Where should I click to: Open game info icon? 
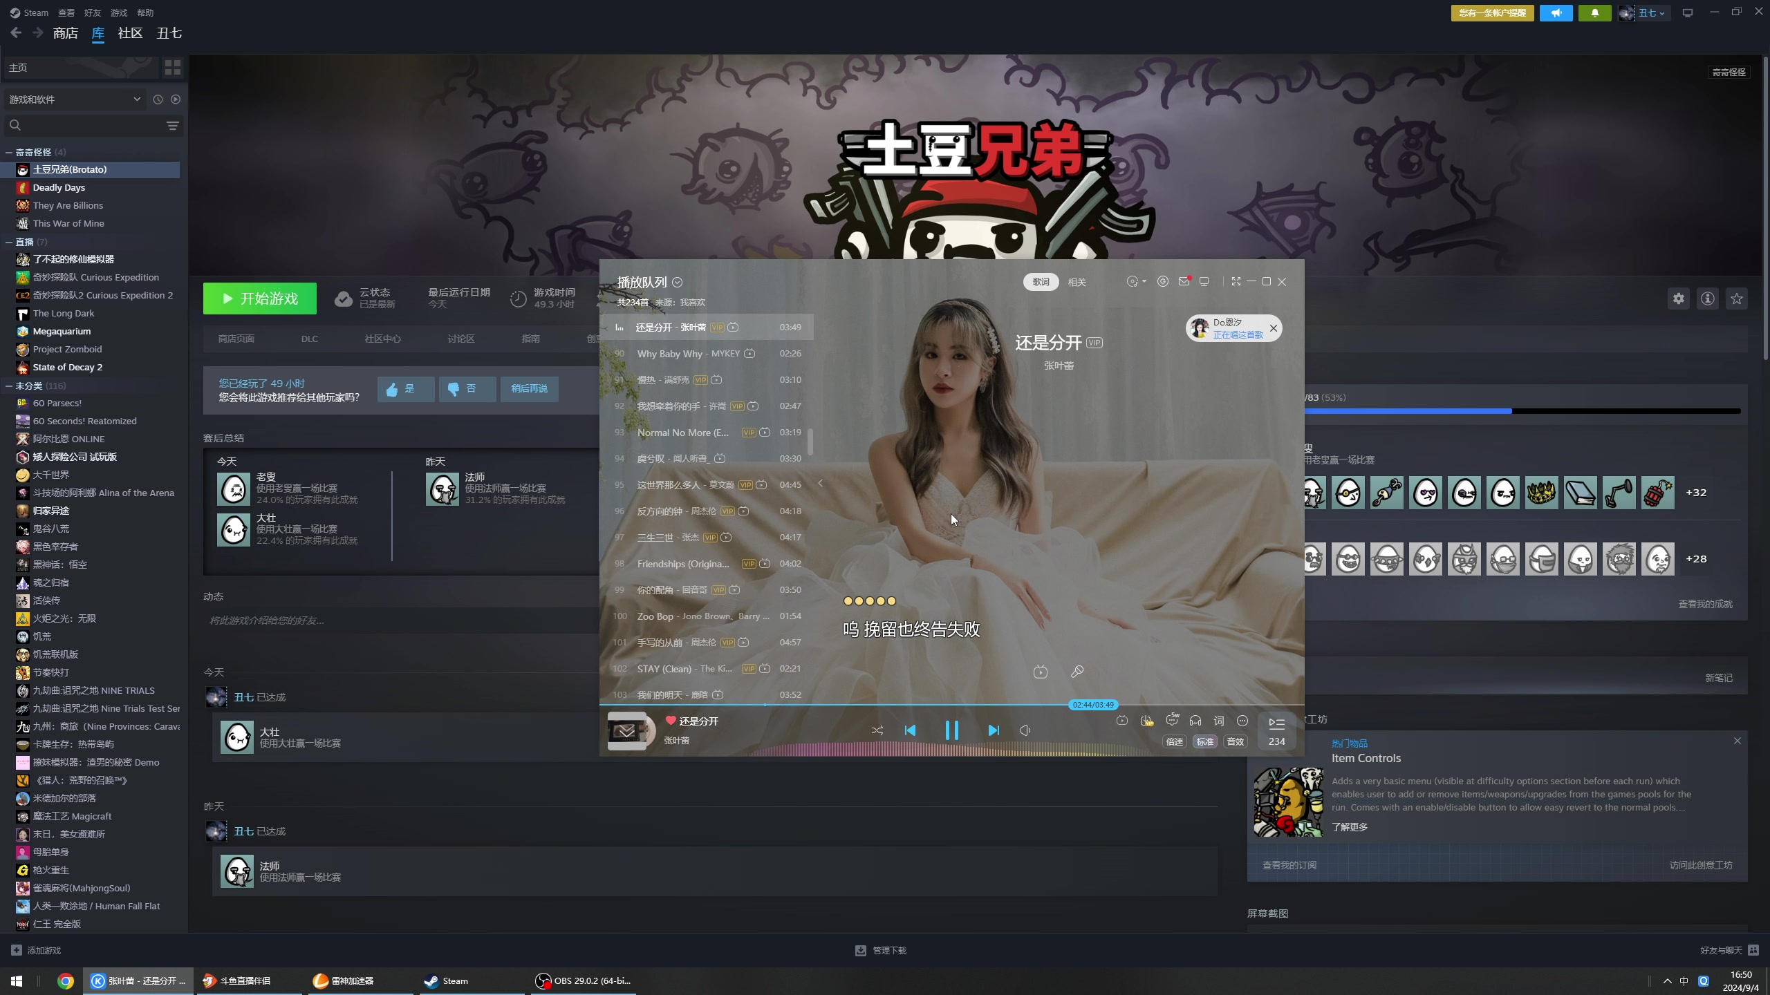1708,298
